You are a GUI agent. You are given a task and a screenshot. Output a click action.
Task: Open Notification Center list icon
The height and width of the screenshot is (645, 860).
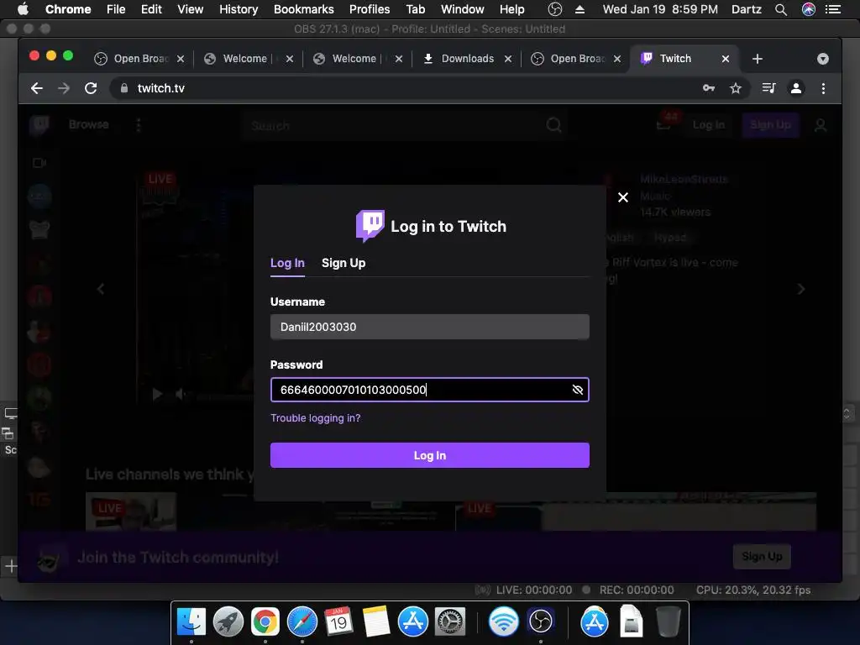coord(832,9)
